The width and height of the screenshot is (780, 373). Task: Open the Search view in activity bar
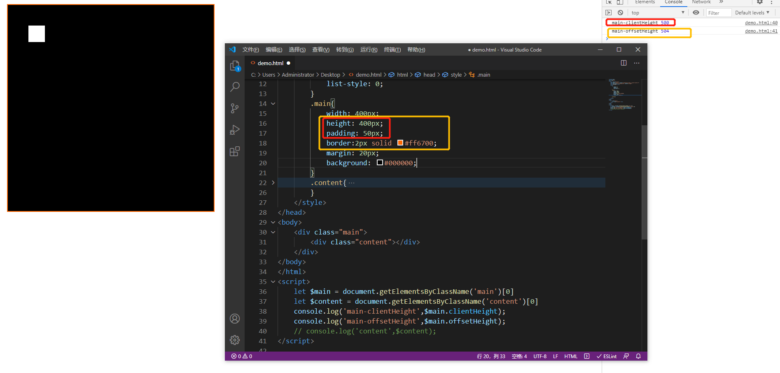click(x=235, y=87)
